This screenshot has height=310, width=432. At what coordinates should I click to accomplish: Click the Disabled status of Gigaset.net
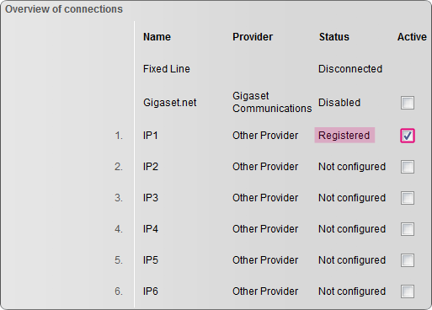(339, 103)
